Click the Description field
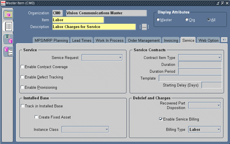The image size is (230, 144). [94, 27]
